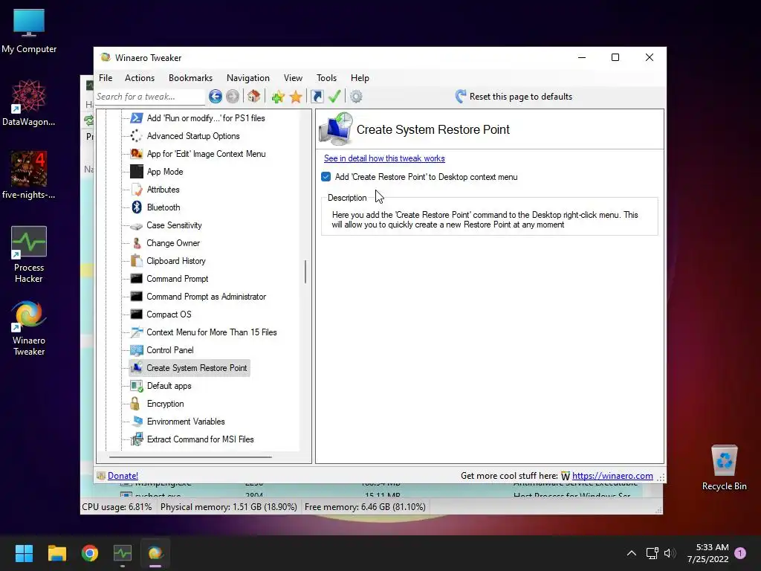The image size is (761, 571).
Task: Select the My Computer desktop icon
Action: pos(29,31)
